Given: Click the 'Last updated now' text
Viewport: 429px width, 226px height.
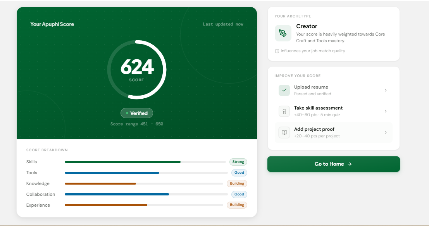Looking at the screenshot, I should (x=223, y=24).
